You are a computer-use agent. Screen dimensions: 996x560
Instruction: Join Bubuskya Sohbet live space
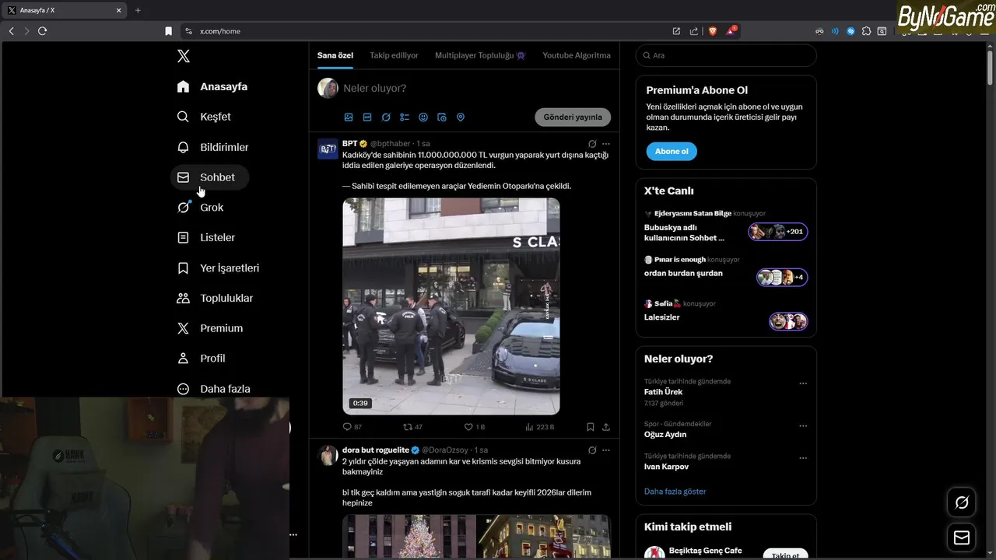coord(726,226)
